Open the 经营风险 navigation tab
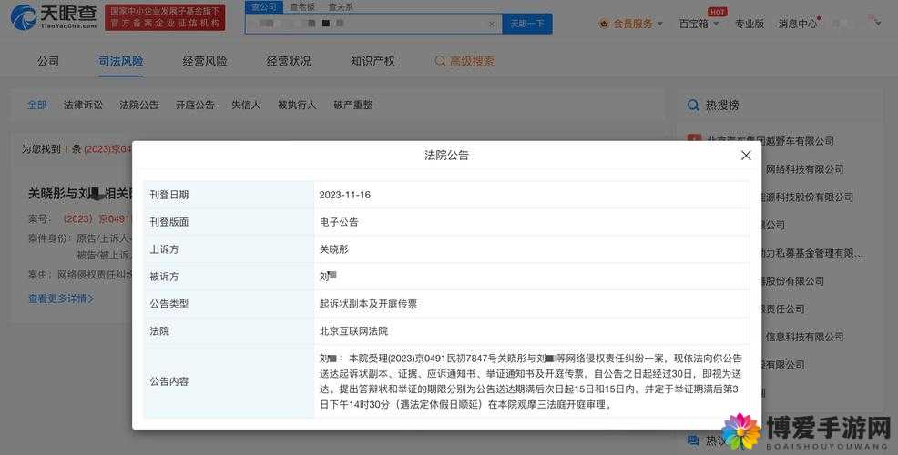The width and height of the screenshot is (898, 455). coord(204,61)
